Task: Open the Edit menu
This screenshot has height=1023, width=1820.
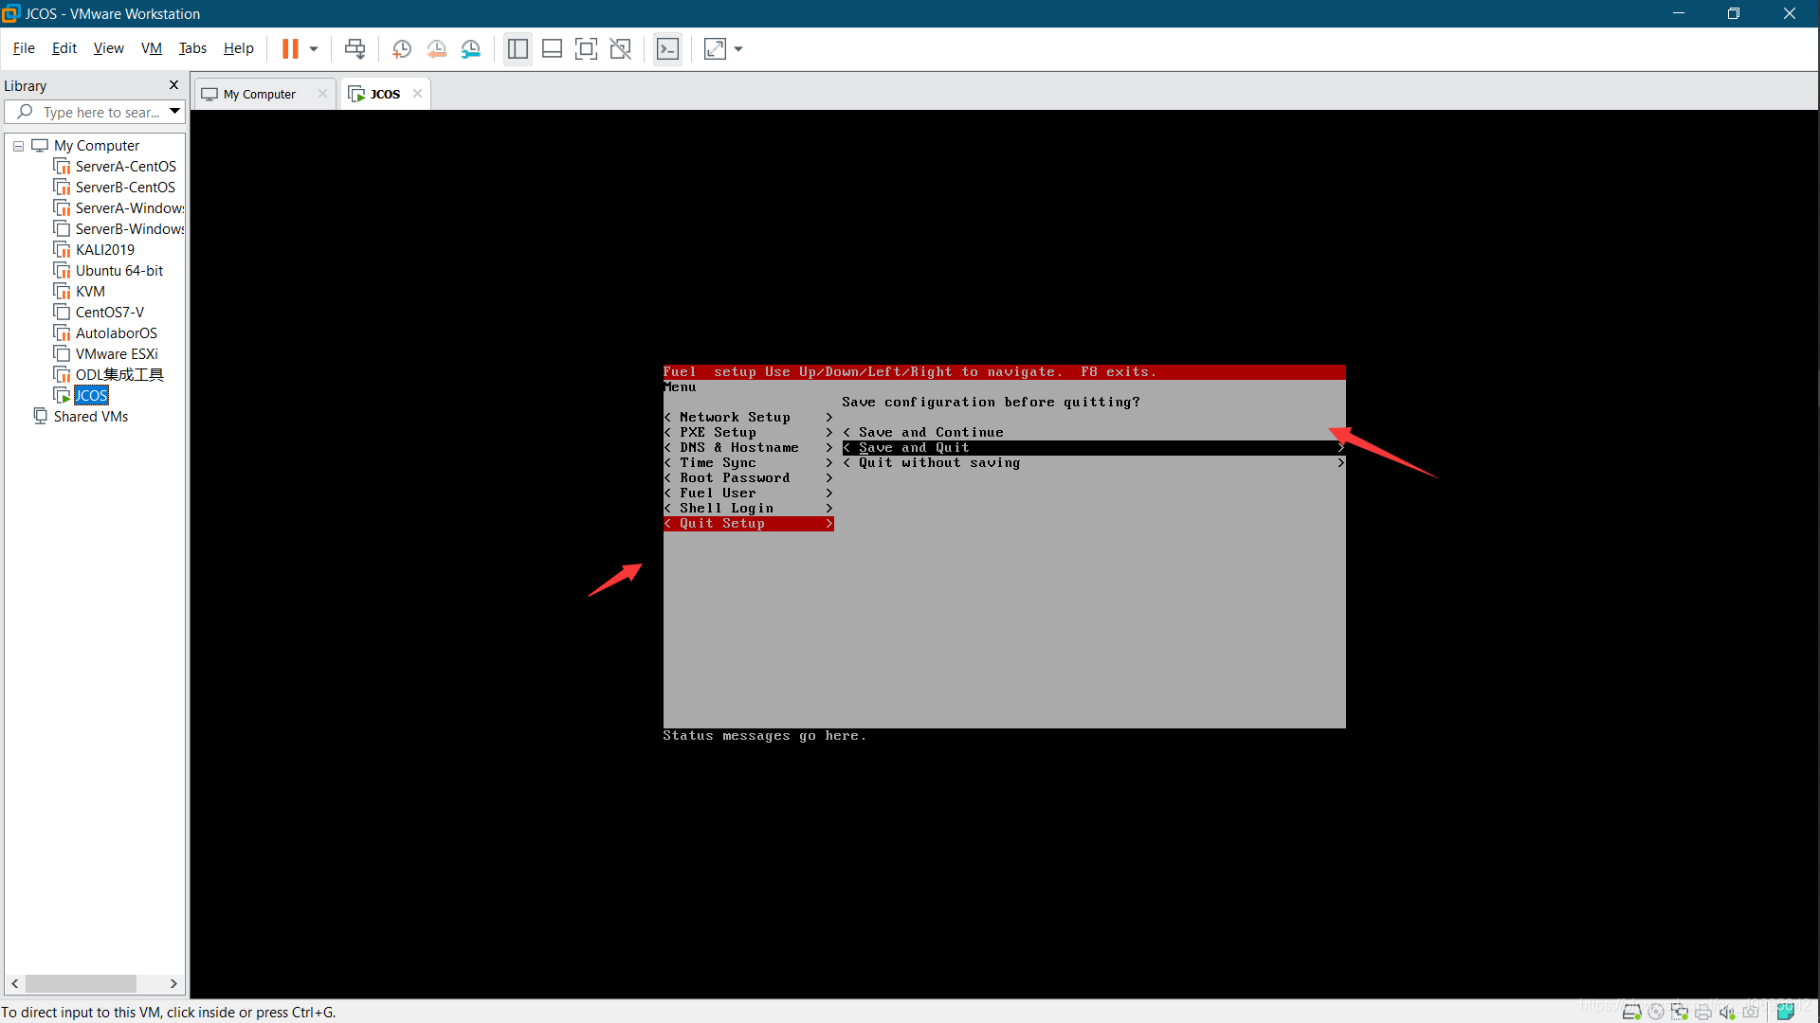Action: pos(64,48)
